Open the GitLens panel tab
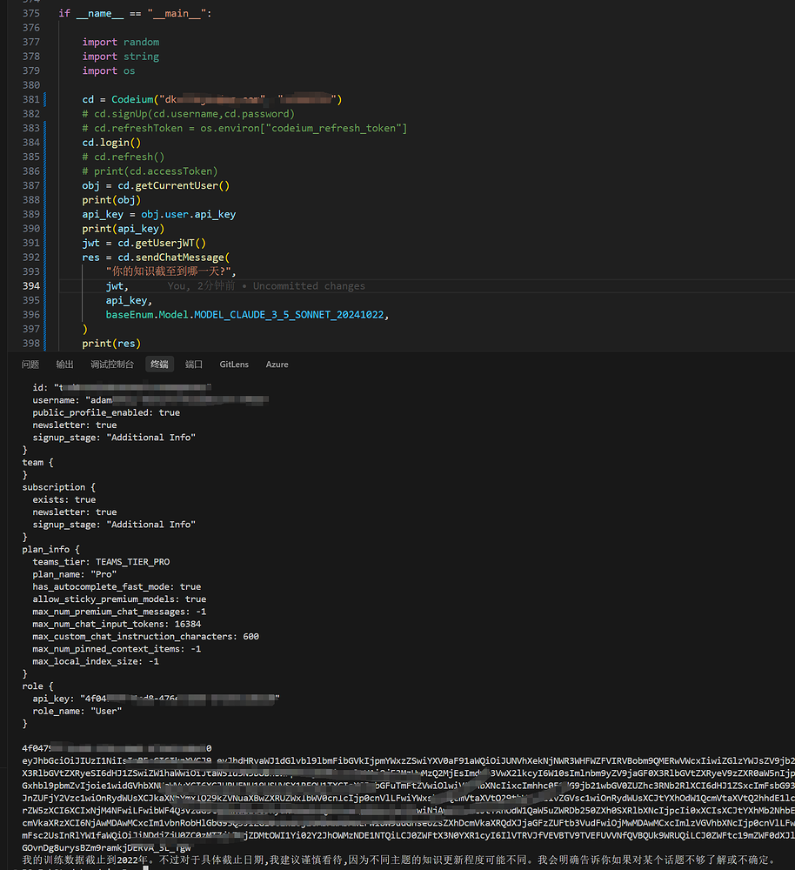The image size is (795, 870). (234, 365)
